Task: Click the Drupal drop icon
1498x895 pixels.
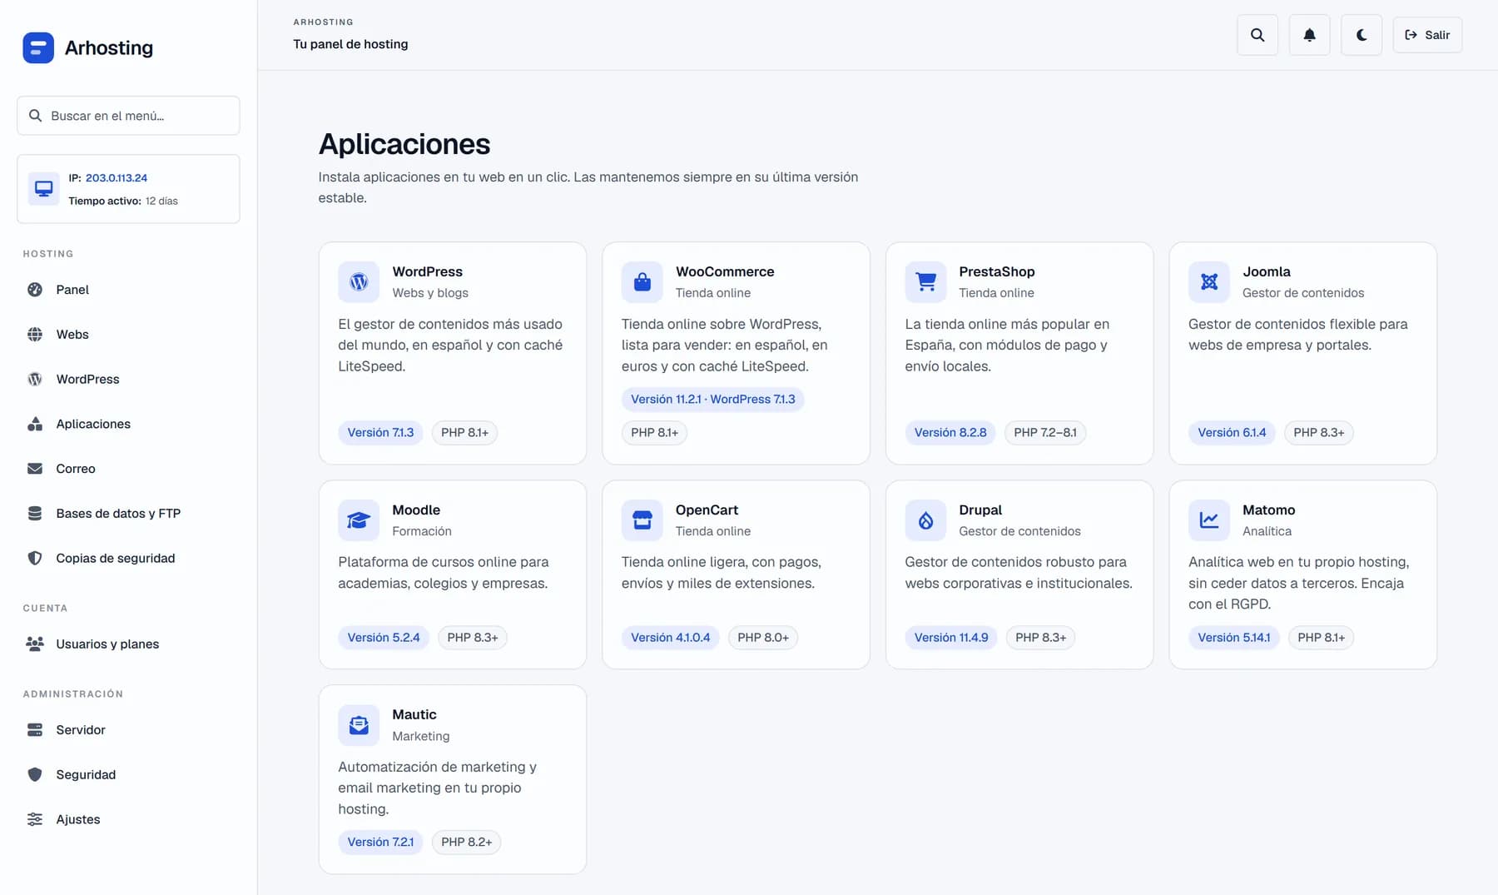Action: click(x=925, y=520)
